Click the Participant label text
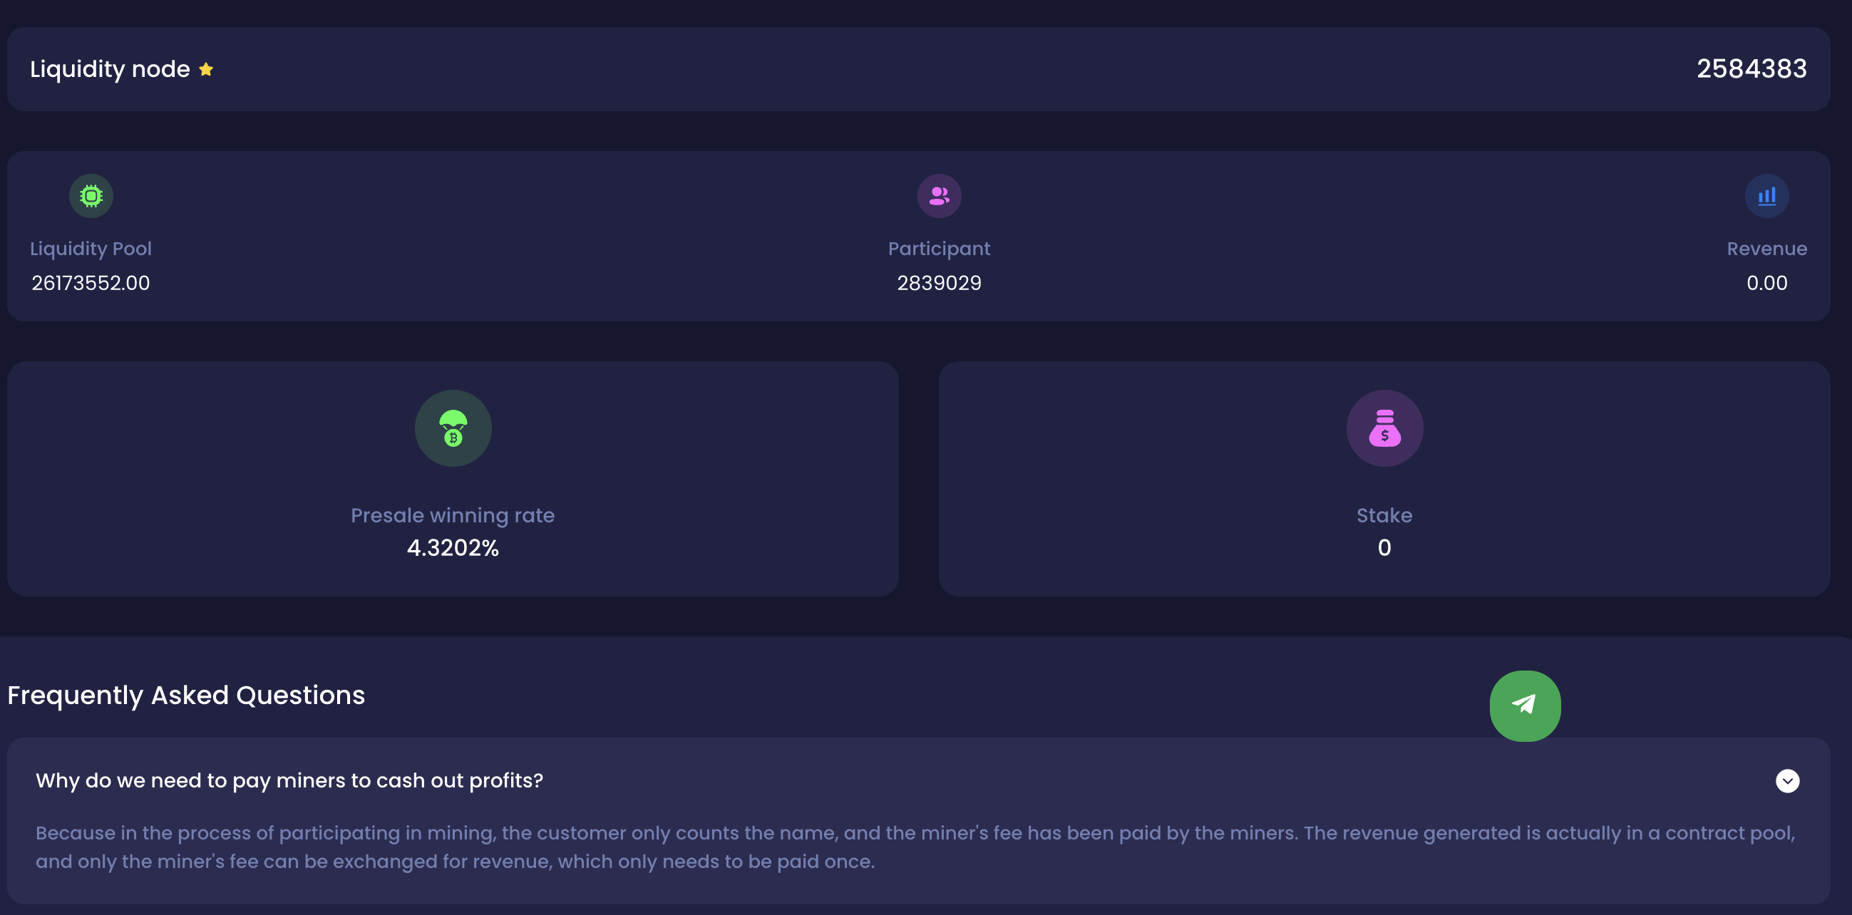Viewport: 1852px width, 915px height. [x=939, y=249]
